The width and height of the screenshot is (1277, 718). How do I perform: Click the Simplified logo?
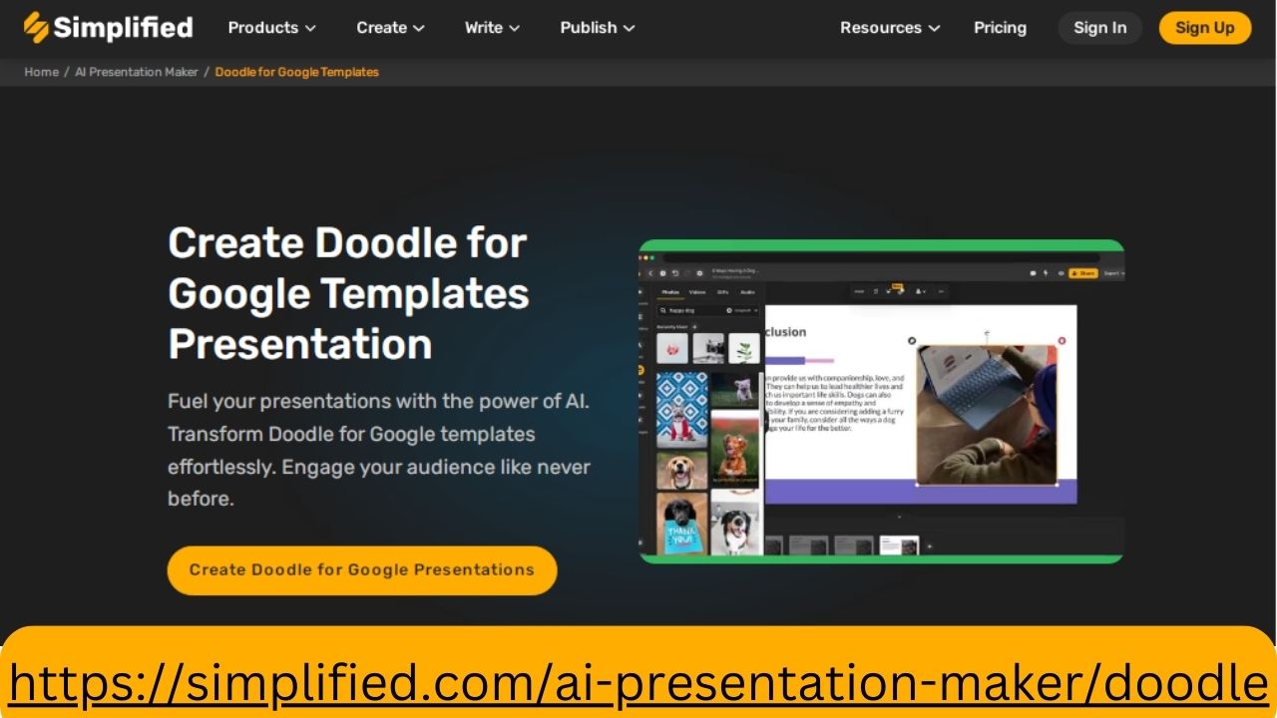coord(108,28)
